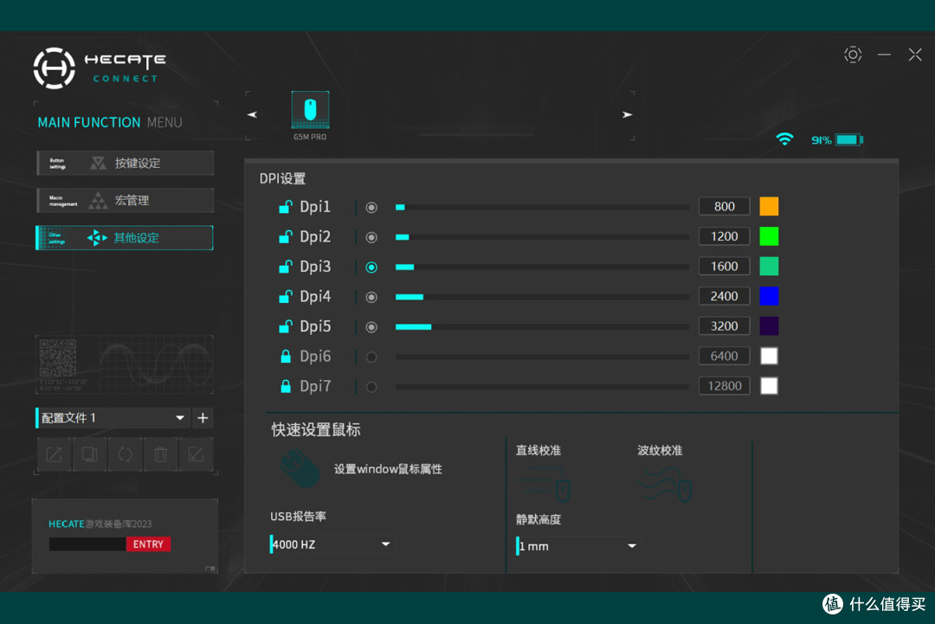Click the right arrow of device carousel
This screenshot has height=624, width=935.
point(627,114)
